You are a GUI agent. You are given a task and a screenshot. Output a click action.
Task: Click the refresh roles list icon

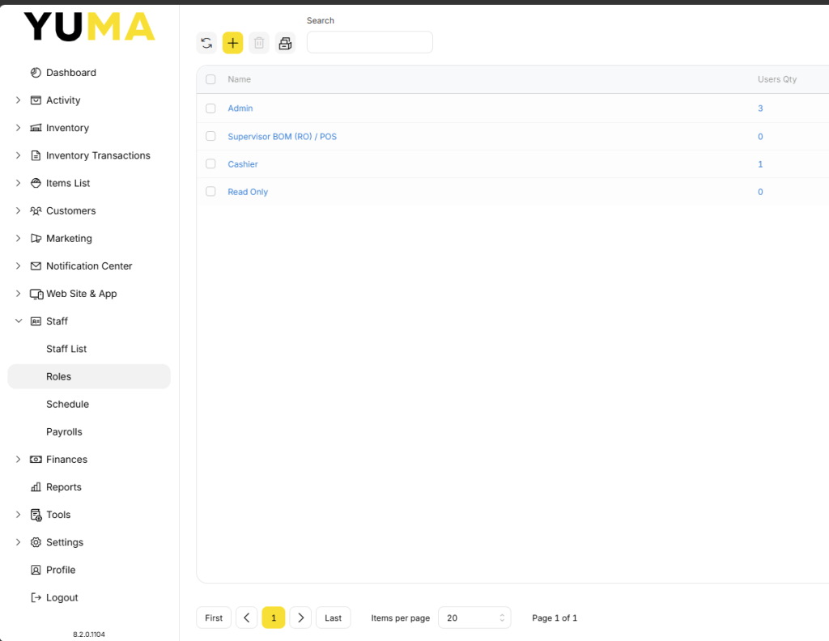[x=206, y=43]
